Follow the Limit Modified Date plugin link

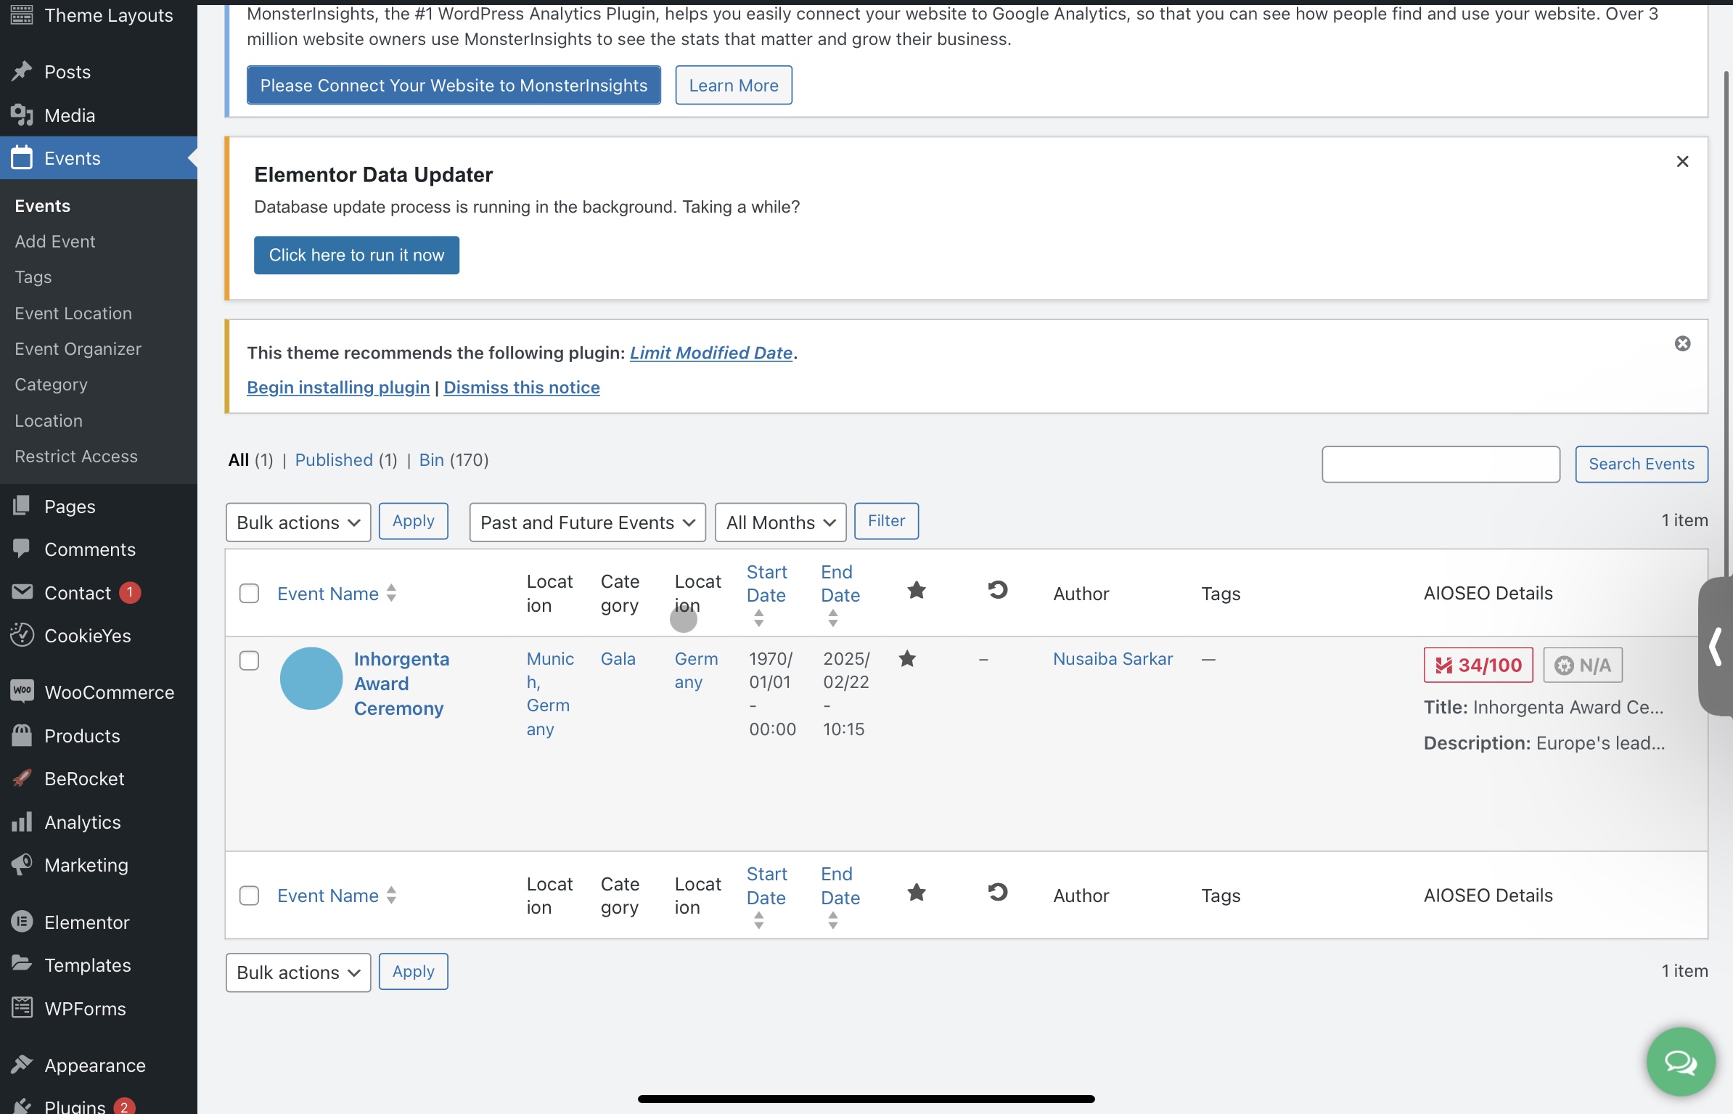pyautogui.click(x=711, y=353)
